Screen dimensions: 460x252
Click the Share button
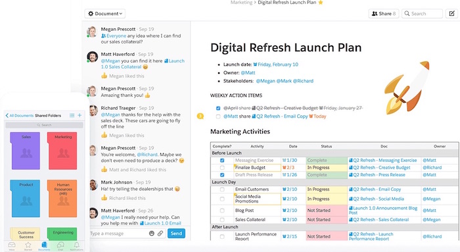coord(383,14)
